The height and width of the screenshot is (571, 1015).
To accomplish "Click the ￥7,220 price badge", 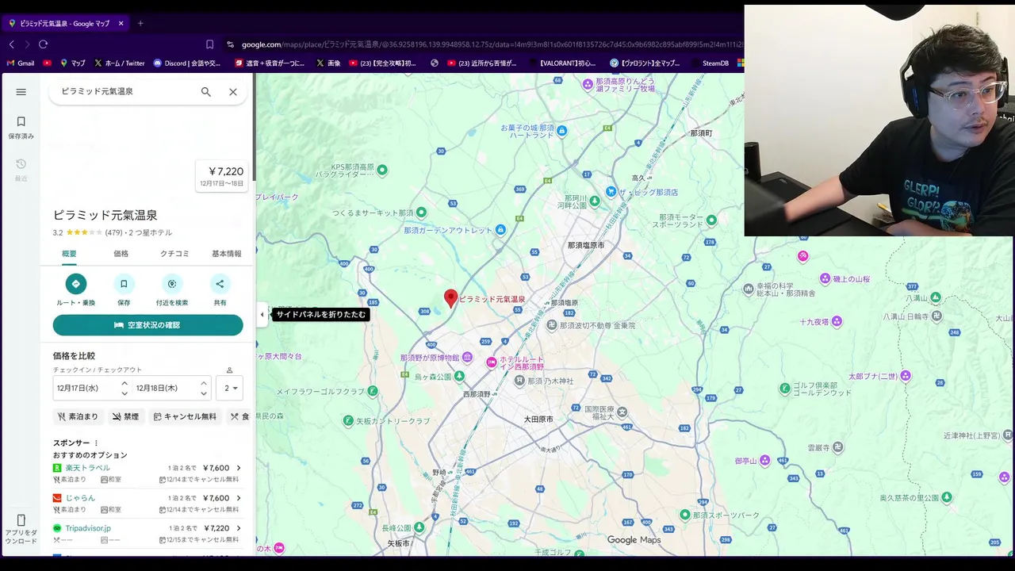I will [222, 175].
